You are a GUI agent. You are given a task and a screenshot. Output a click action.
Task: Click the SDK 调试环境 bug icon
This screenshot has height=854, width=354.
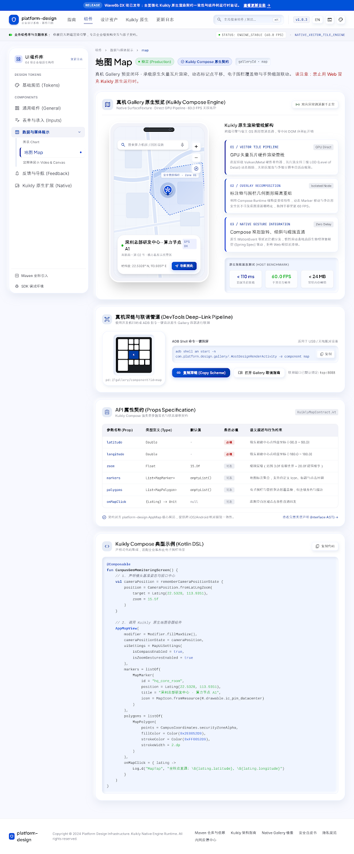[17, 287]
